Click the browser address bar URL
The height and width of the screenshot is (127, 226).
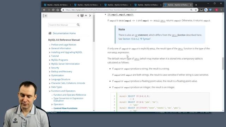point(101,10)
